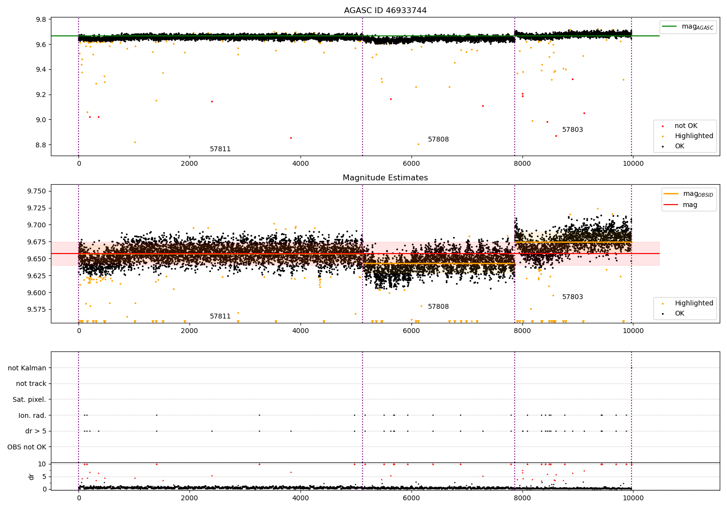Click the 8000 x-axis tick under Magnitude Estimates plot
Viewport: 727px width, 509px height.
(x=522, y=331)
